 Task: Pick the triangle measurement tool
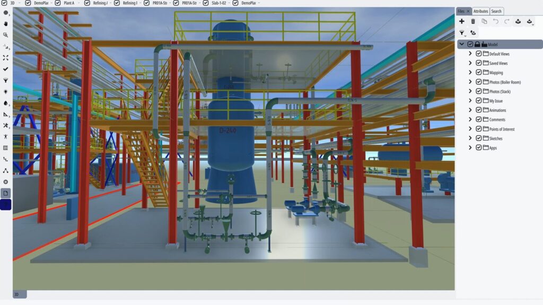pos(5,115)
